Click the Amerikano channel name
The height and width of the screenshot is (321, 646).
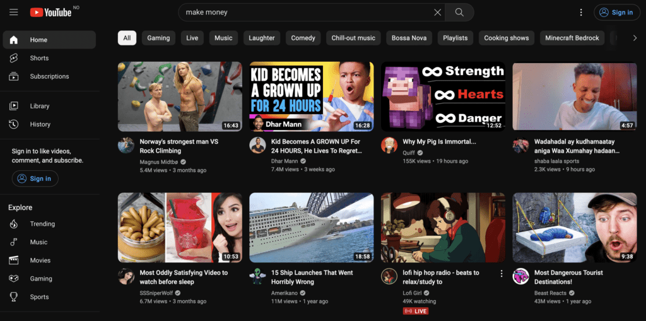tap(285, 293)
